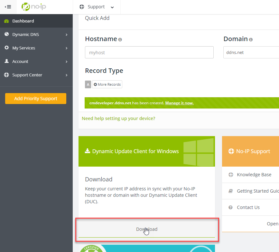Click the More Records button

click(x=107, y=84)
